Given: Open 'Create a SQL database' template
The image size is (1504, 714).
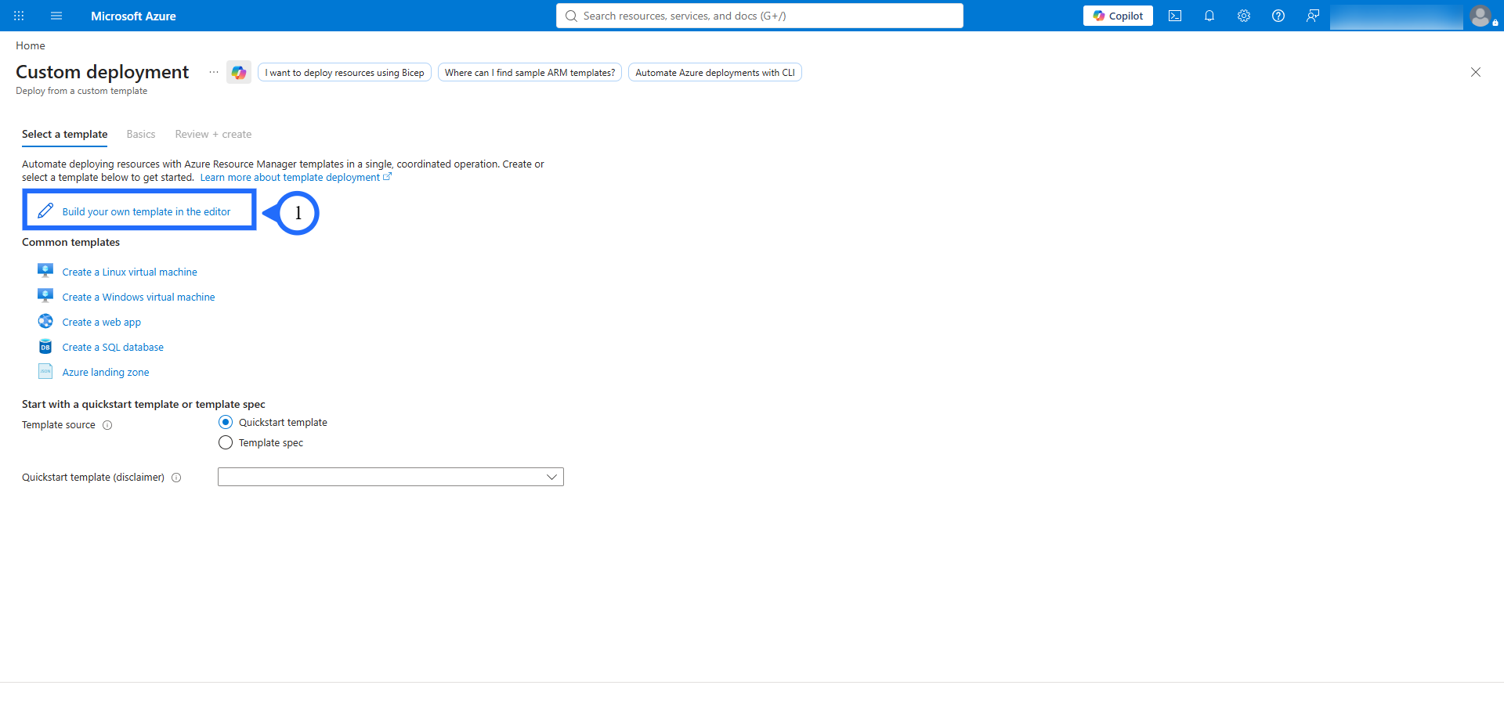Looking at the screenshot, I should tap(113, 348).
